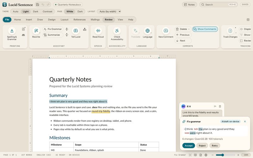The height and width of the screenshot is (158, 253).
Task: Retry the grammar fix
Action: (x=215, y=146)
